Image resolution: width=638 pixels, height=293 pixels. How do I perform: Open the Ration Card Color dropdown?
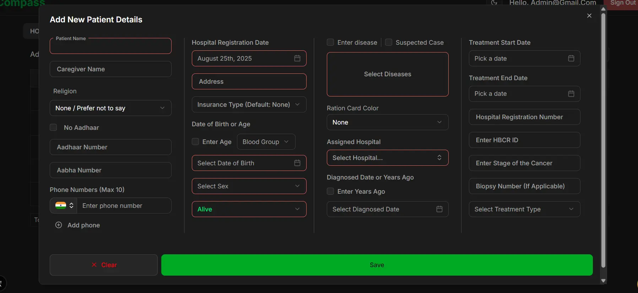point(388,122)
